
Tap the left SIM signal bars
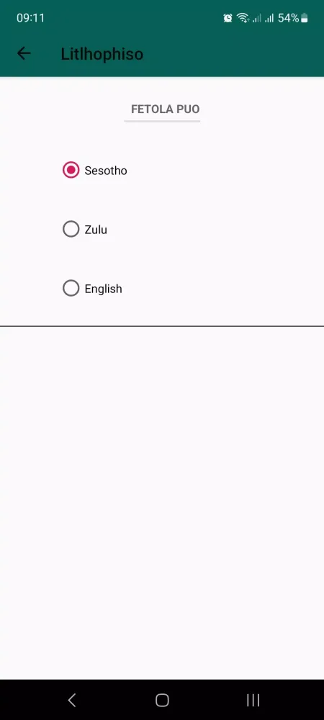[256, 18]
